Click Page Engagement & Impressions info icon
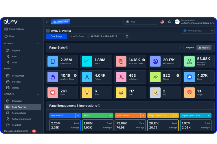Image resolution: width=217 pixels, height=144 pixels. click(99, 106)
